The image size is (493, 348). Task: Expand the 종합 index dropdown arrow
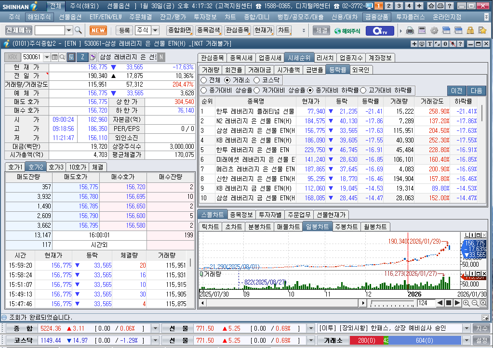[155, 329]
